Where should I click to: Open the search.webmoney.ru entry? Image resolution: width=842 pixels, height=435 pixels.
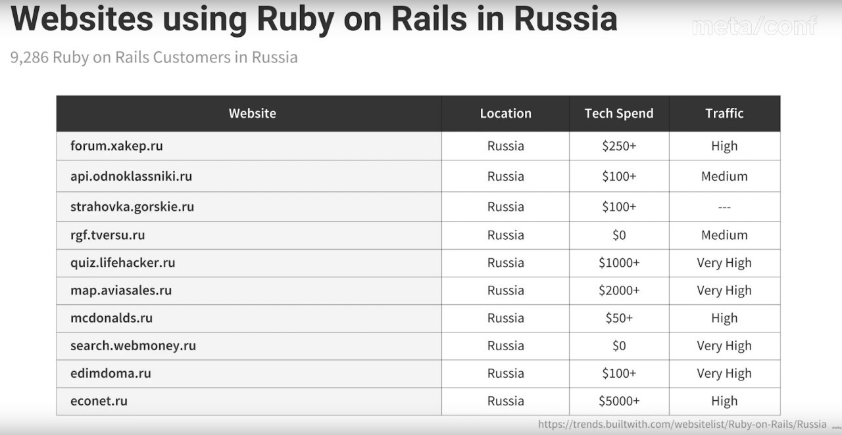(x=133, y=346)
